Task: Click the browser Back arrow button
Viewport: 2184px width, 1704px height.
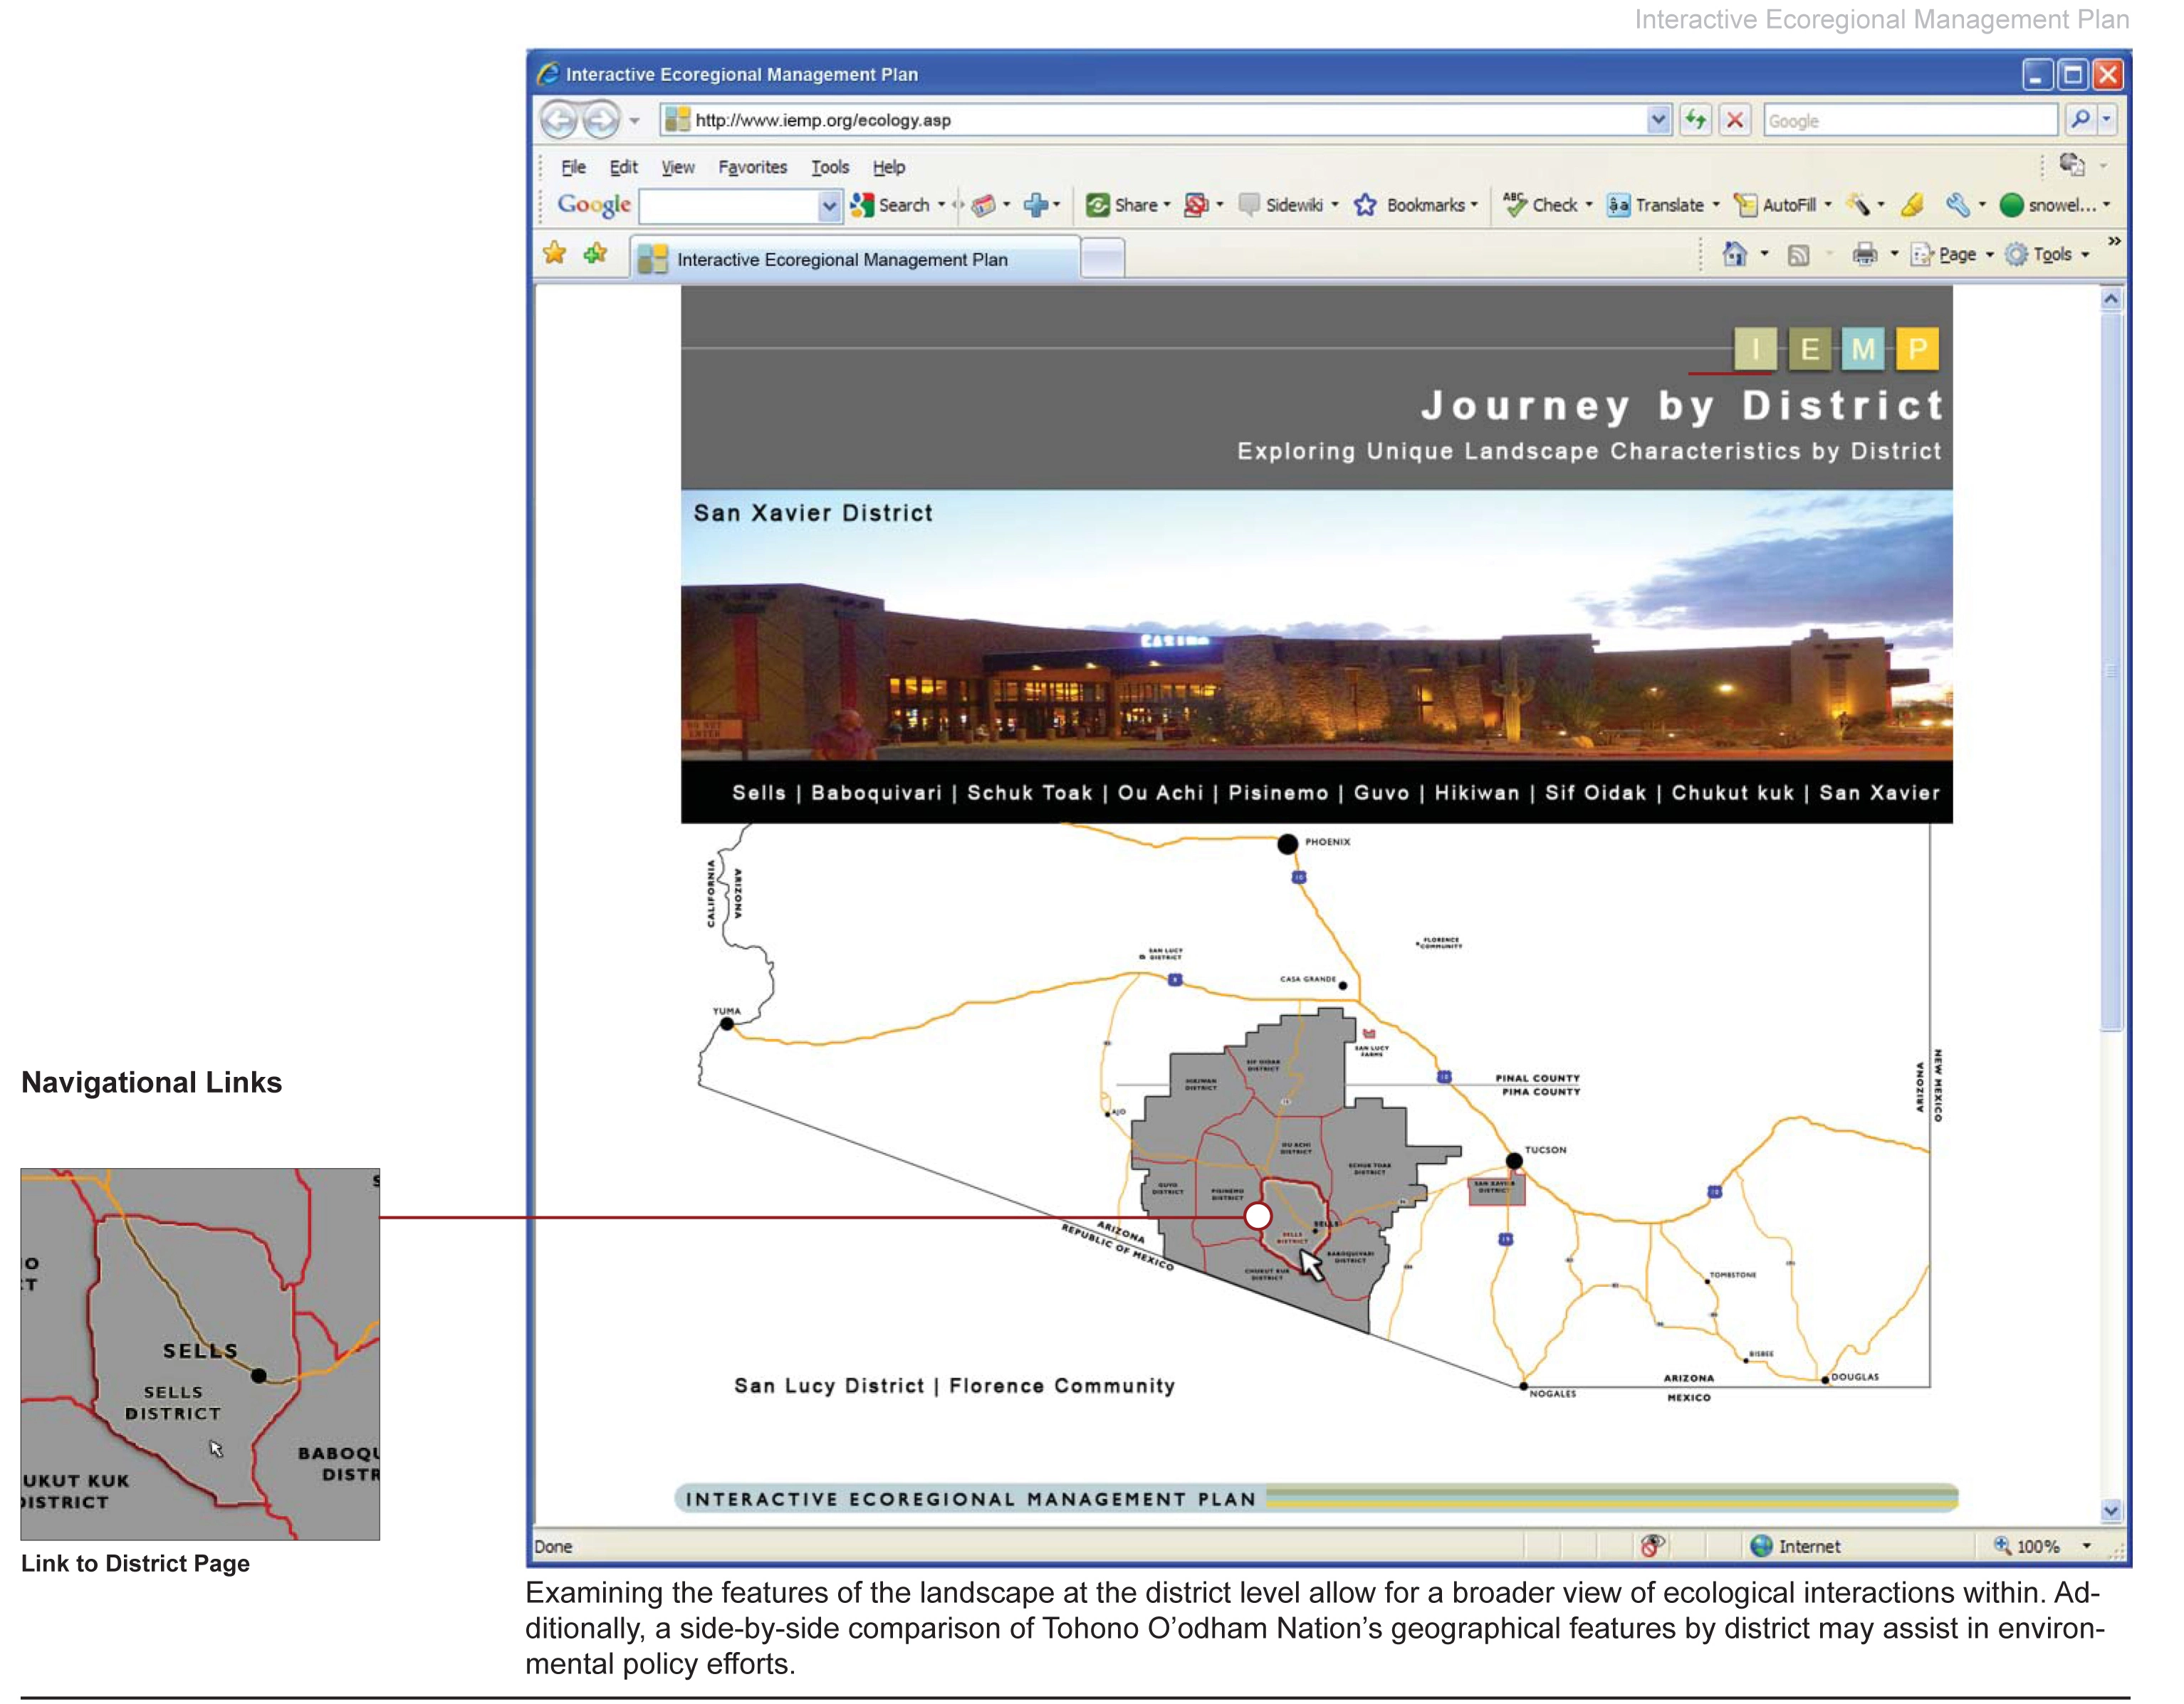Action: [559, 121]
